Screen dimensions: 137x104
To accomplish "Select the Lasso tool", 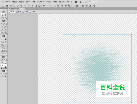I will click(5, 24).
